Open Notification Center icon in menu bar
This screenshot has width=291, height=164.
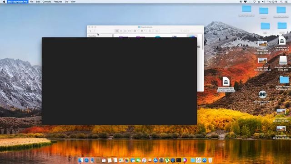[286, 2]
